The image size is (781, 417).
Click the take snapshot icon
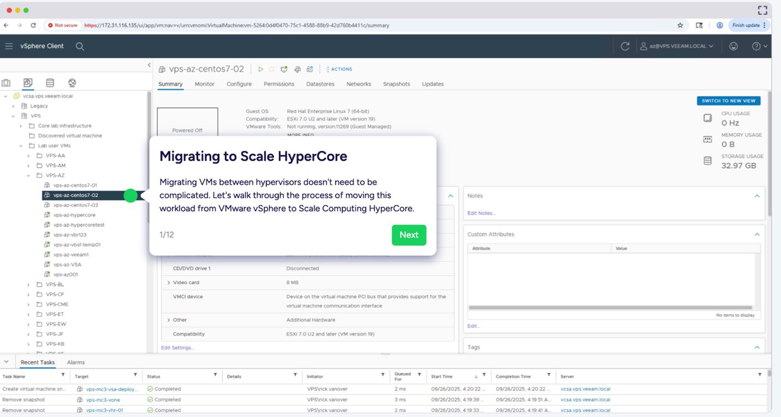[x=310, y=69]
